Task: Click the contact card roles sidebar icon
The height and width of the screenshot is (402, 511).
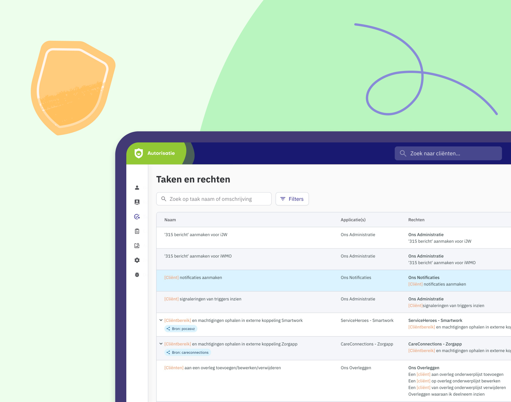Action: point(137,202)
